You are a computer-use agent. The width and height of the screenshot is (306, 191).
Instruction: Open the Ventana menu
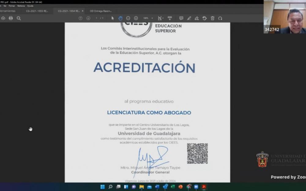tap(21, 6)
